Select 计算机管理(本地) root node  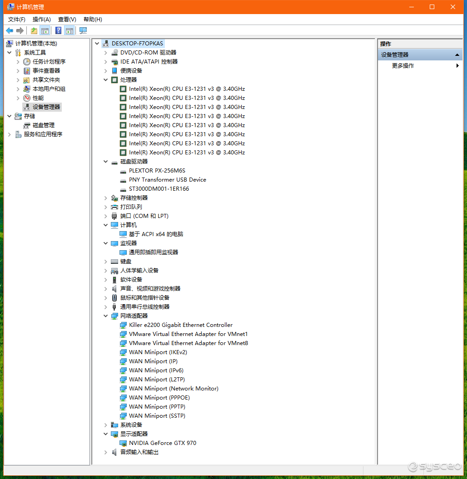pyautogui.click(x=36, y=44)
